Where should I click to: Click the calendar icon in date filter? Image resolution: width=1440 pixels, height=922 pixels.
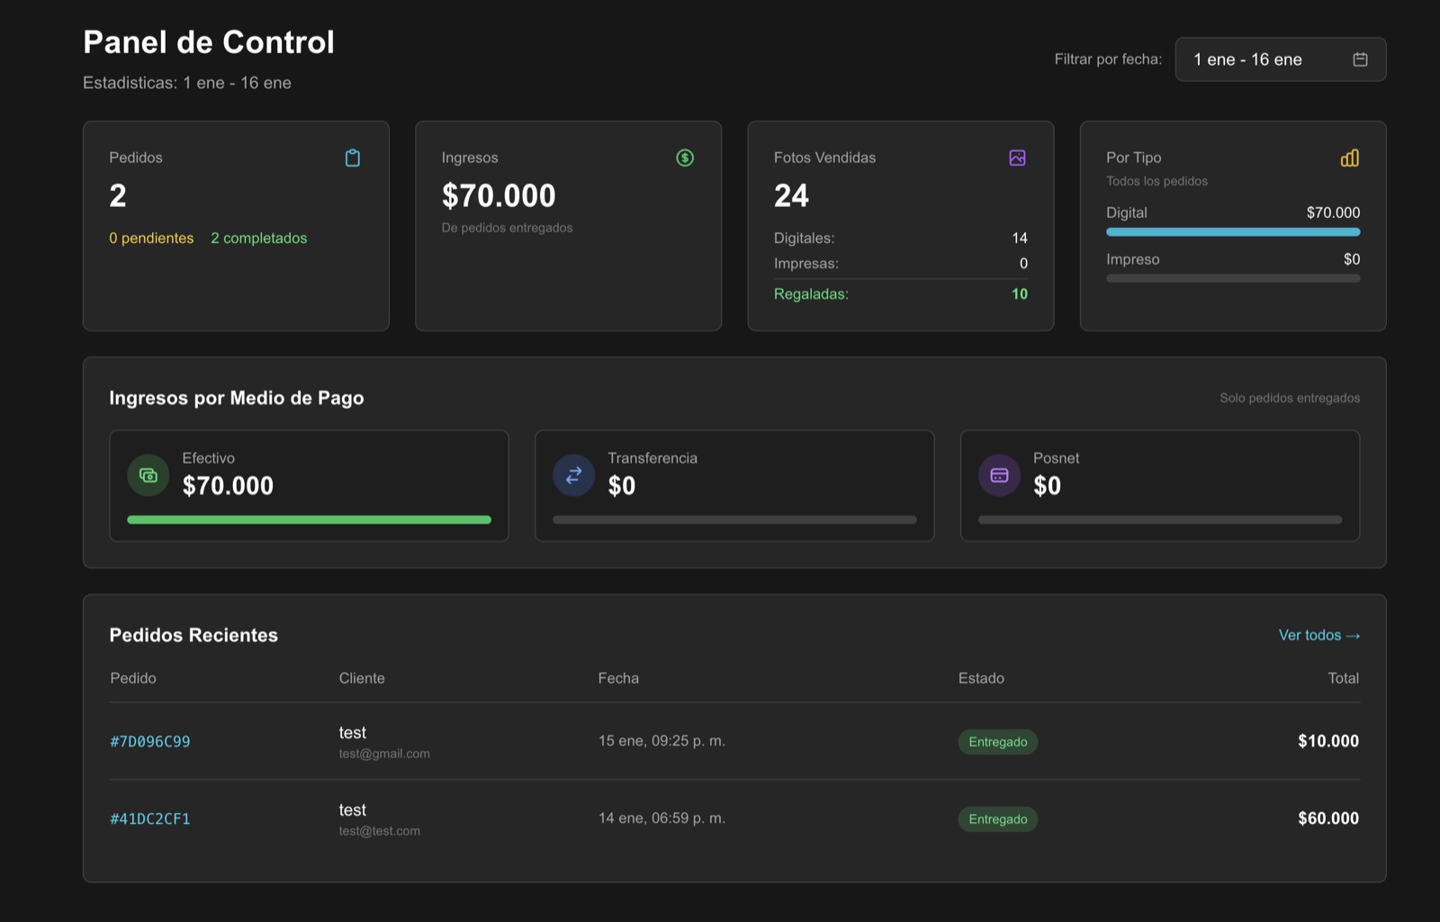coord(1360,59)
